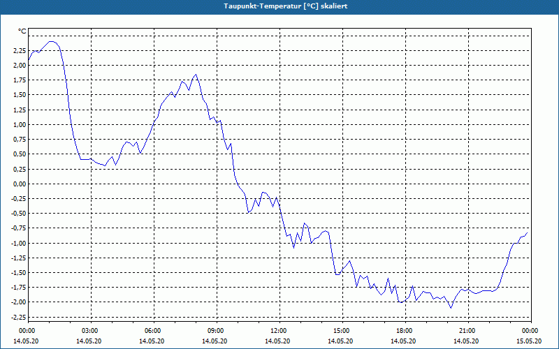Click the 15.05.20 date label
The height and width of the screenshot is (349, 559).
(x=530, y=341)
